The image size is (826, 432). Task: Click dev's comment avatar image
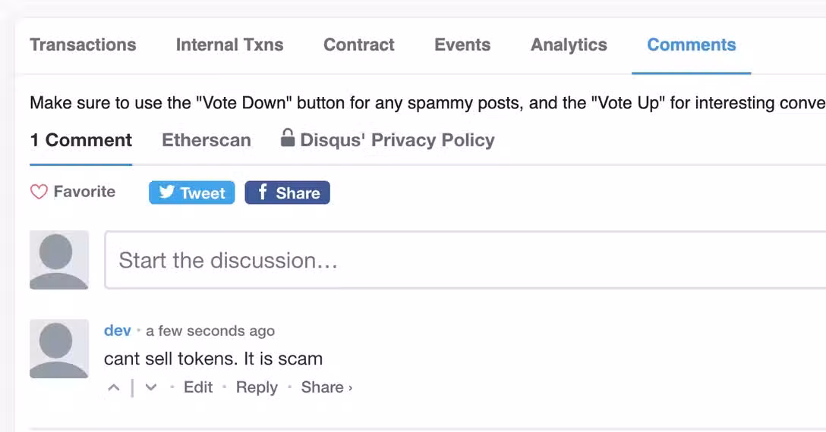[59, 349]
